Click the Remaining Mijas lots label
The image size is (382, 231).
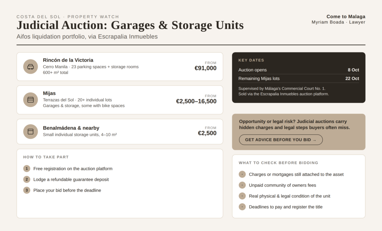(259, 78)
